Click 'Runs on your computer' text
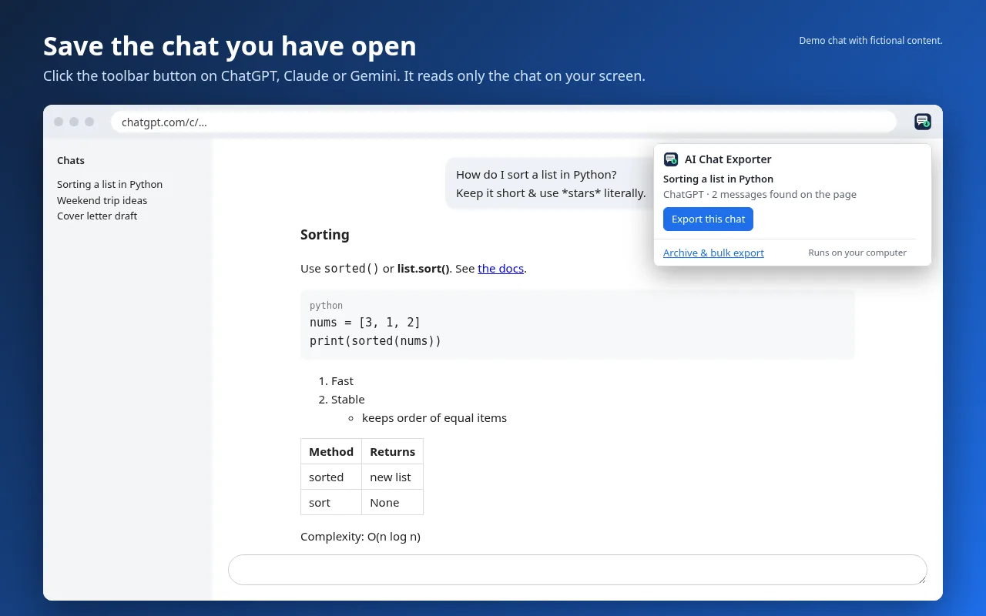986x616 pixels. (857, 253)
